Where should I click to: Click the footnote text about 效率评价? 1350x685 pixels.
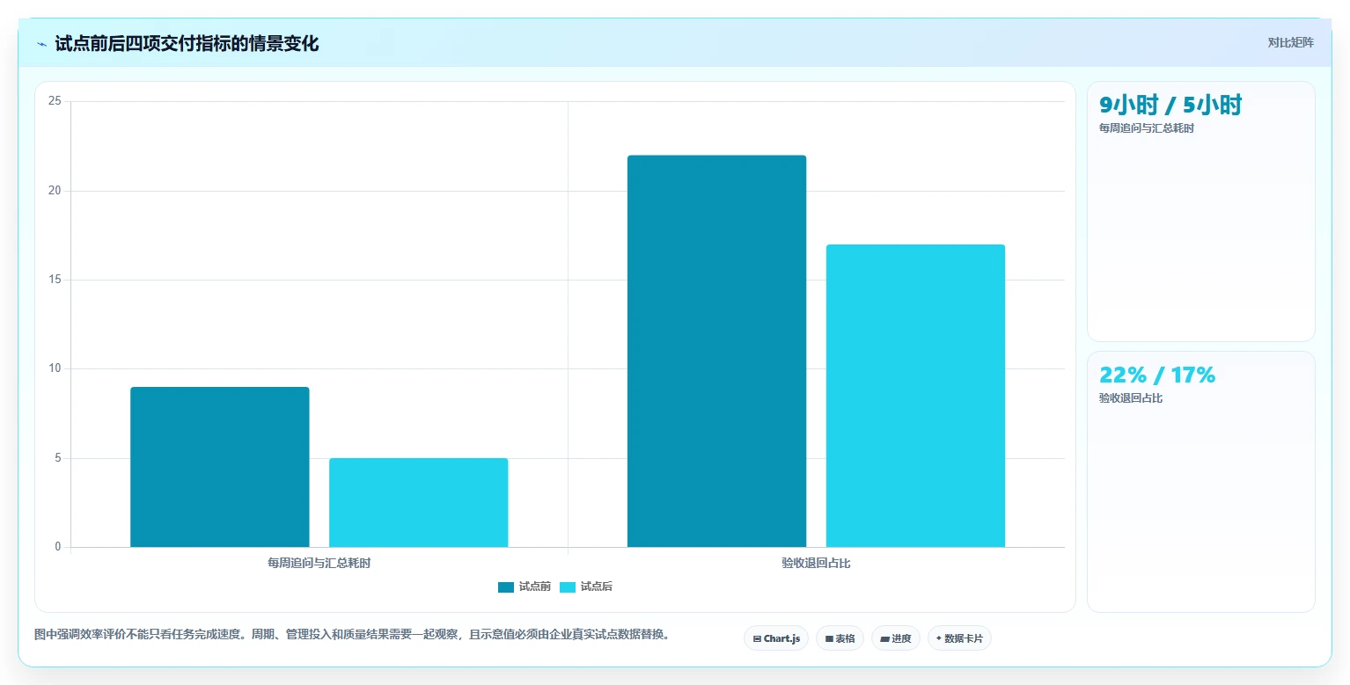[352, 634]
